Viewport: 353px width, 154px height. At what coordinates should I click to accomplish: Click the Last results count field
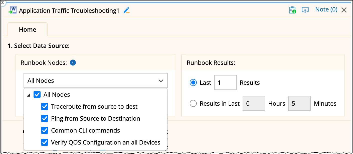coord(225,83)
